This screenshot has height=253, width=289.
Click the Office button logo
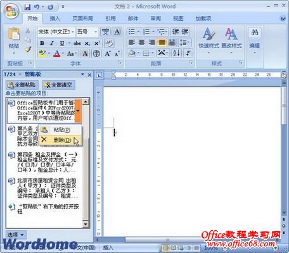pyautogui.click(x=11, y=11)
